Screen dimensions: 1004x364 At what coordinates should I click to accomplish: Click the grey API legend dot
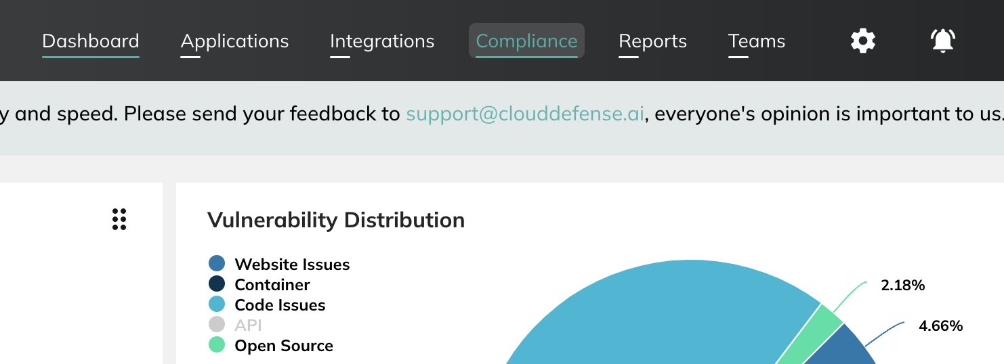(217, 324)
